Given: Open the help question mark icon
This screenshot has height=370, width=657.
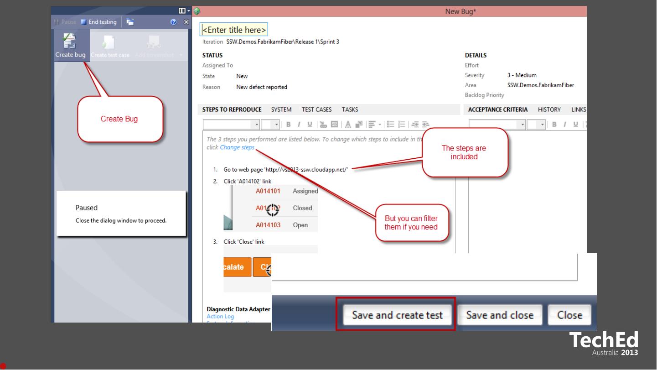Looking at the screenshot, I should click(174, 22).
